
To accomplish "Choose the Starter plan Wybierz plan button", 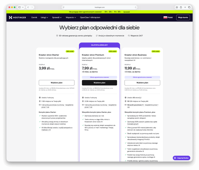I will point(56,83).
